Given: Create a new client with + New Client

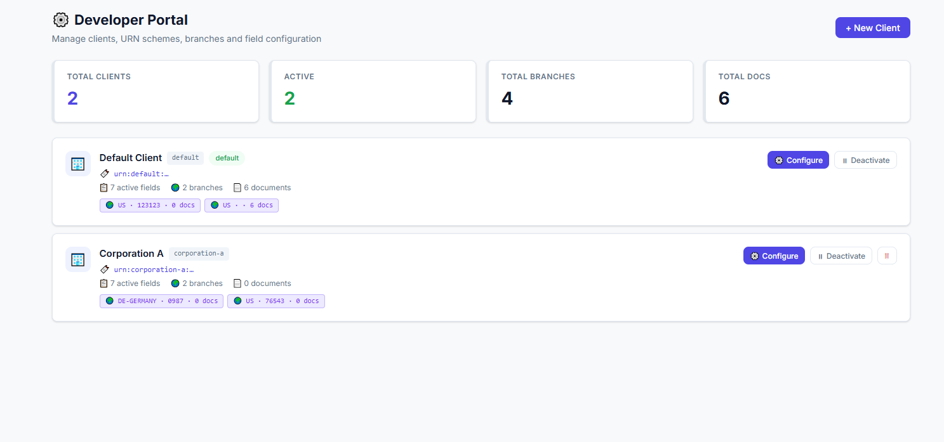Looking at the screenshot, I should (x=872, y=28).
